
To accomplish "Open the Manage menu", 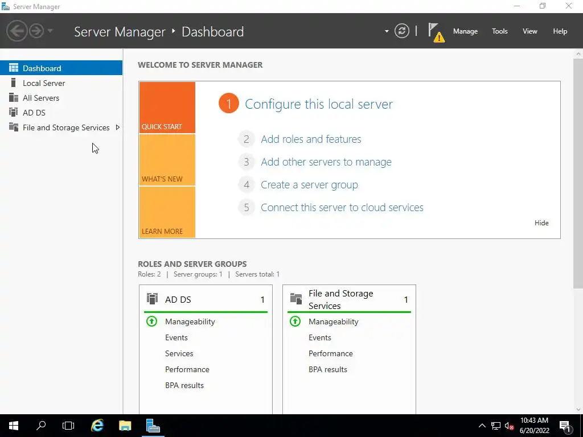I will (x=465, y=31).
